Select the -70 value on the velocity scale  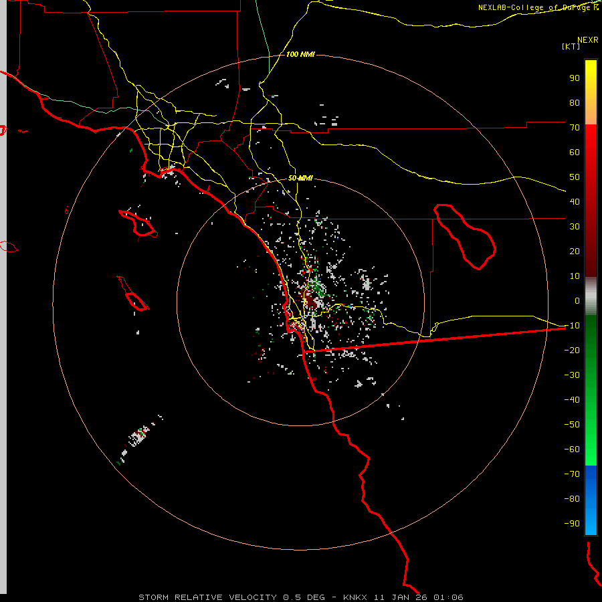(x=572, y=474)
